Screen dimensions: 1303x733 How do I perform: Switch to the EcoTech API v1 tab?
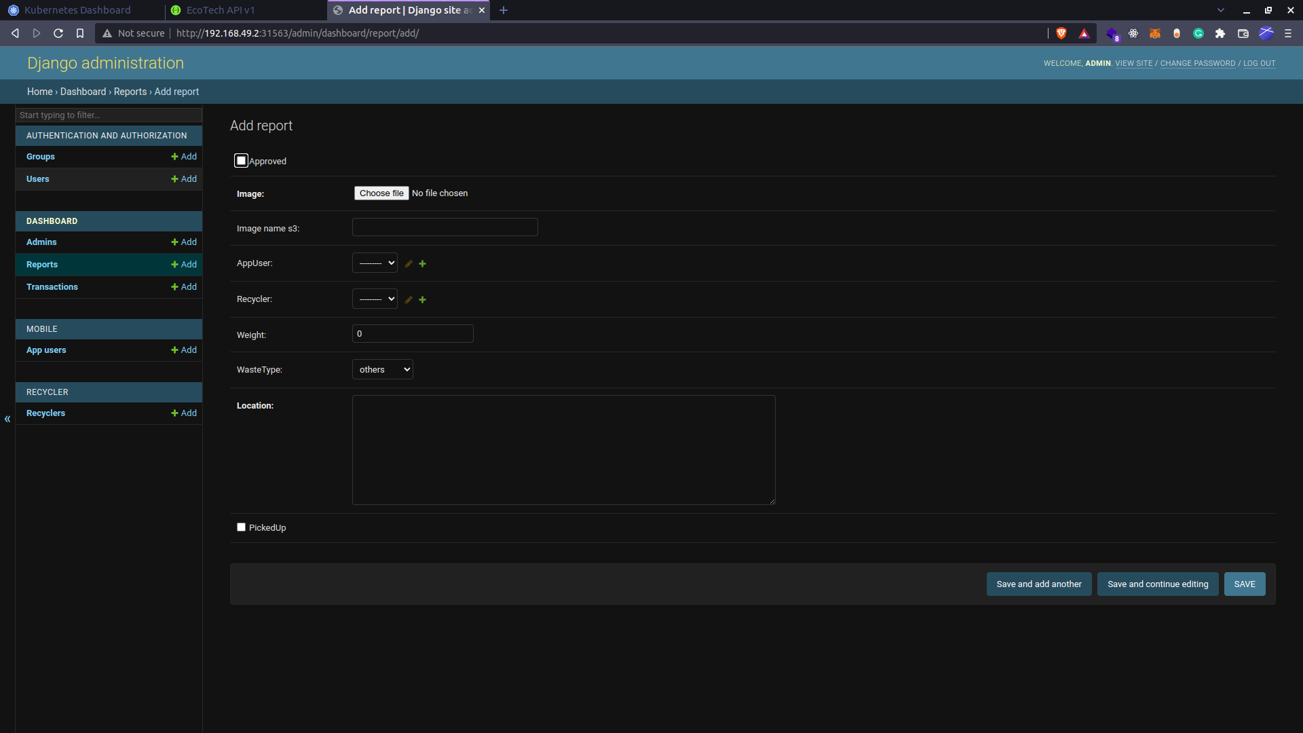[221, 10]
